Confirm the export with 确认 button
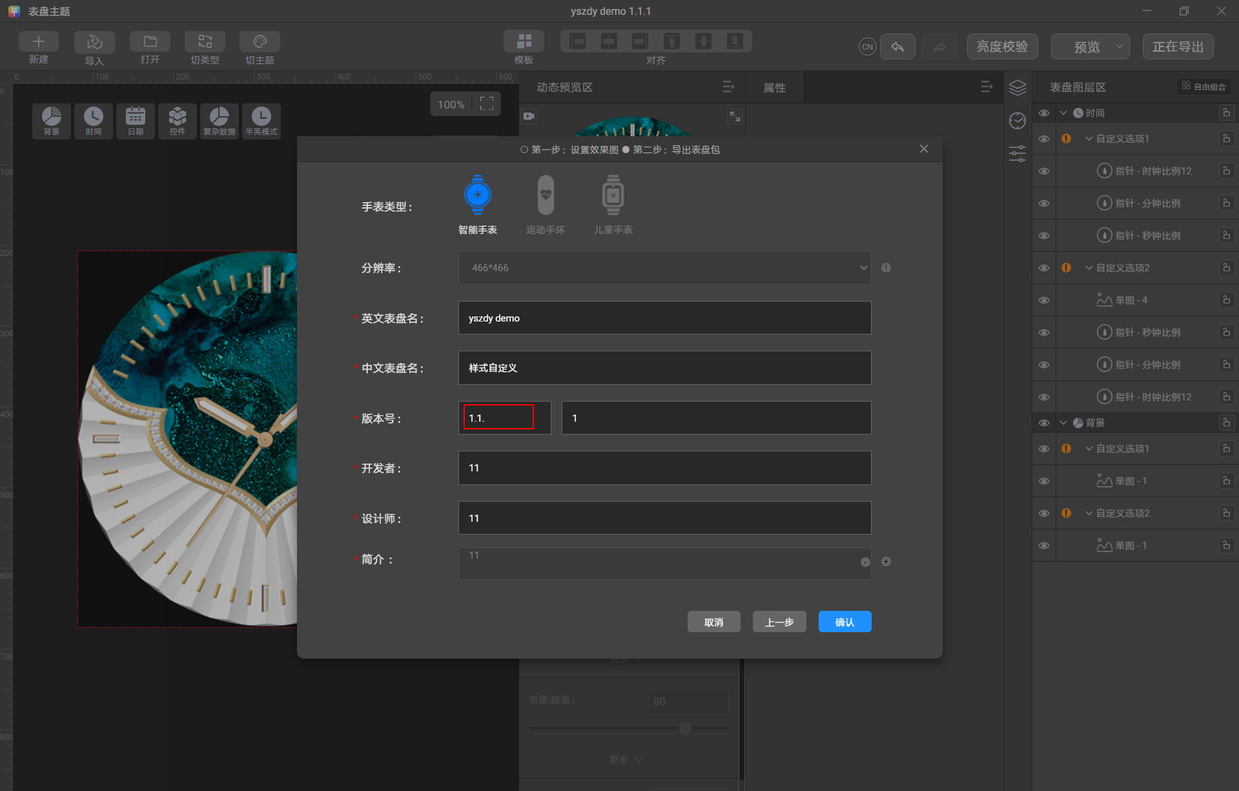Image resolution: width=1239 pixels, height=791 pixels. (845, 621)
